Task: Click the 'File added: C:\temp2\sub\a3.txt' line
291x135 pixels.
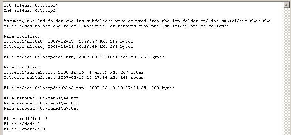Action: pyautogui.click(x=89, y=88)
